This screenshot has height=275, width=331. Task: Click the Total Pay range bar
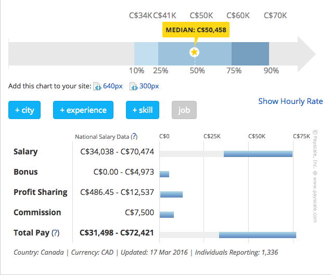tap(257, 235)
